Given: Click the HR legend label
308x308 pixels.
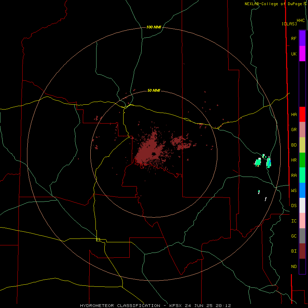Looking at the screenshot, I should [294, 160].
